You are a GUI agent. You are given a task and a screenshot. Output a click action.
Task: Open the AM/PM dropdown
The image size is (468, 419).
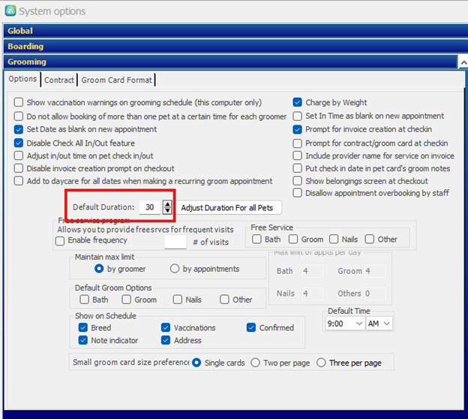[379, 324]
